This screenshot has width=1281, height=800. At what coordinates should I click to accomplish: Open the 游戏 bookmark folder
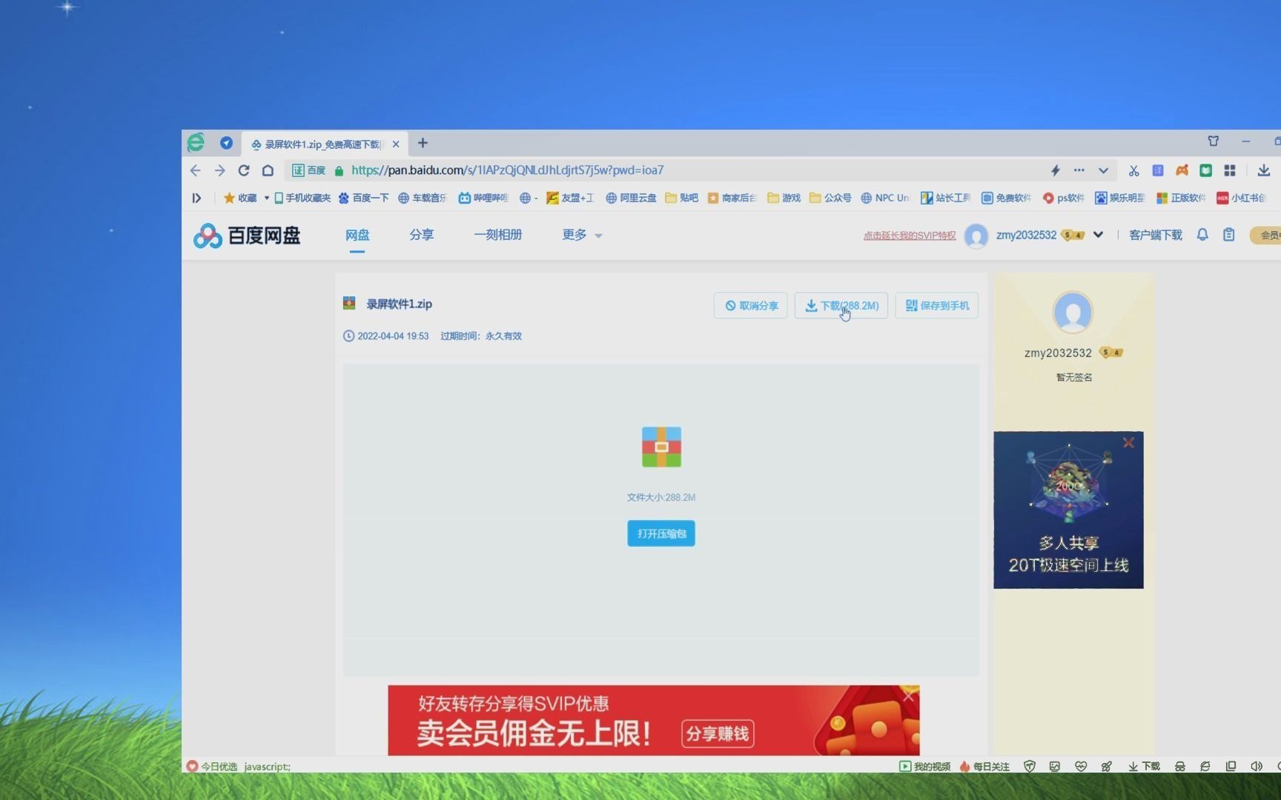[784, 198]
